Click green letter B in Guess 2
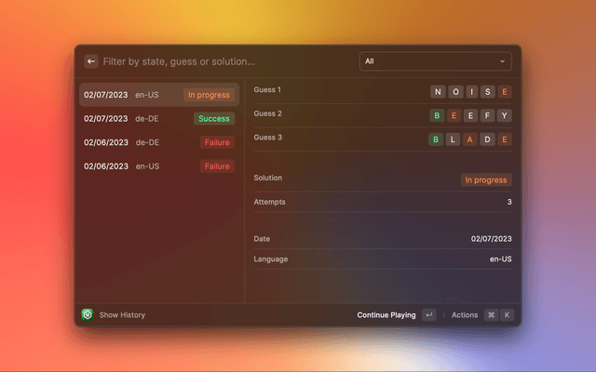Screen dimensions: 596x372 pos(437,115)
